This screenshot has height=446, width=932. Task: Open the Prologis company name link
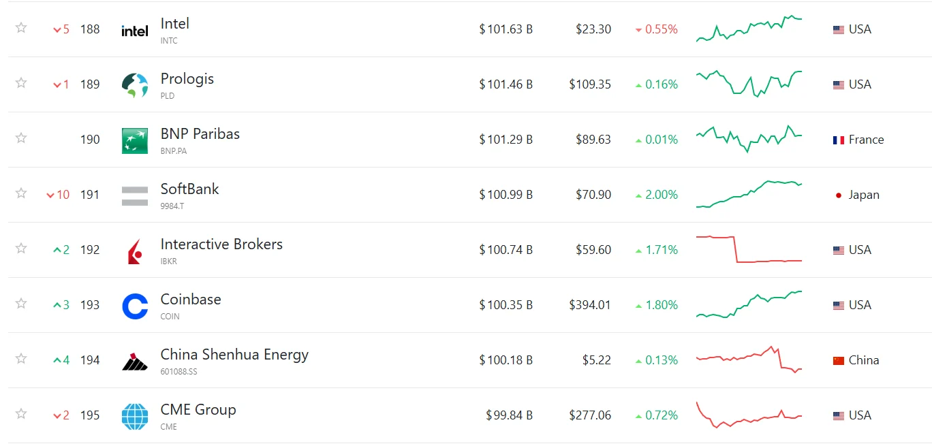coord(187,79)
